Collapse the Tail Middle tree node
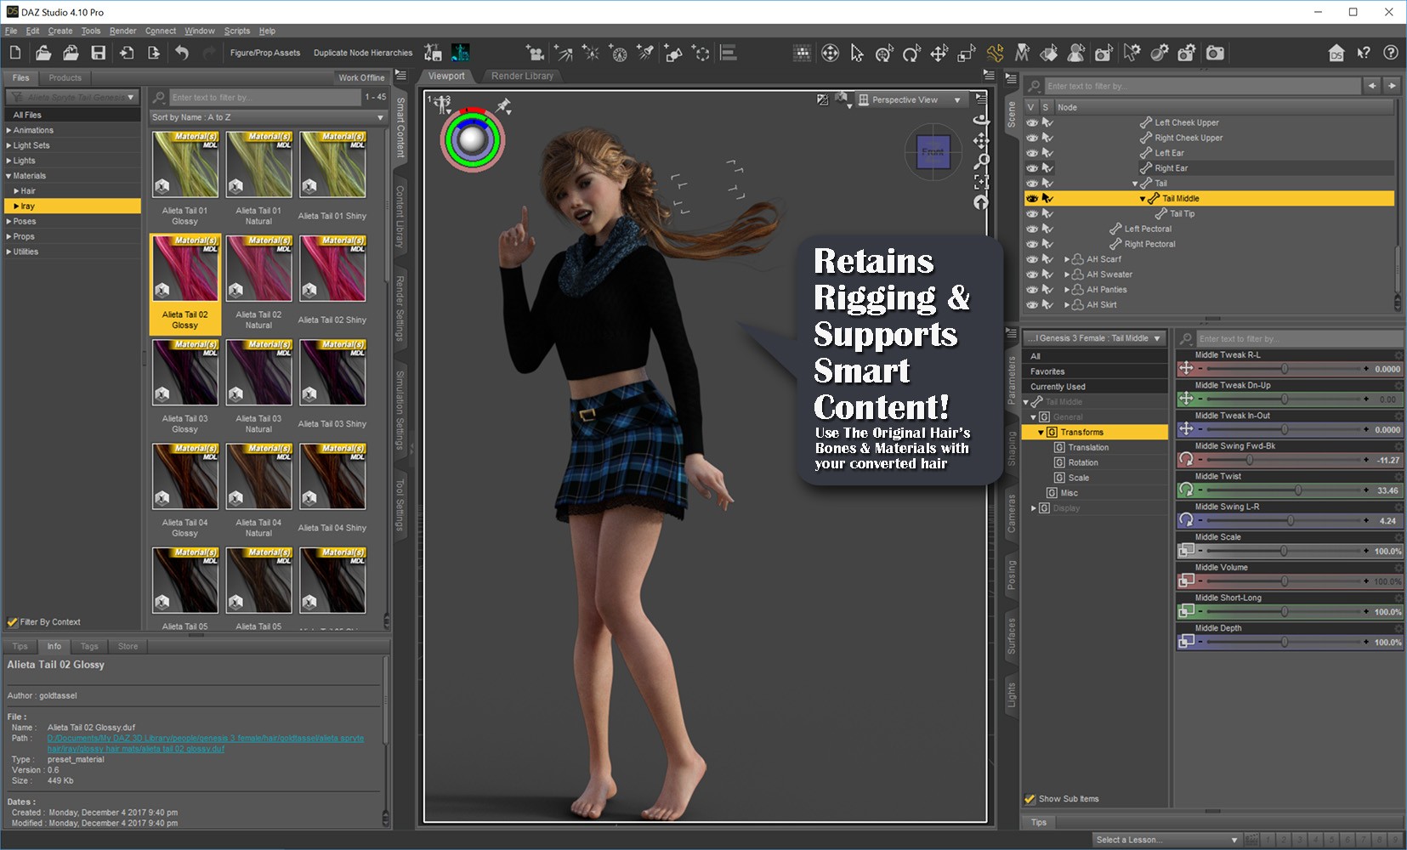The image size is (1407, 850). pyautogui.click(x=1143, y=199)
